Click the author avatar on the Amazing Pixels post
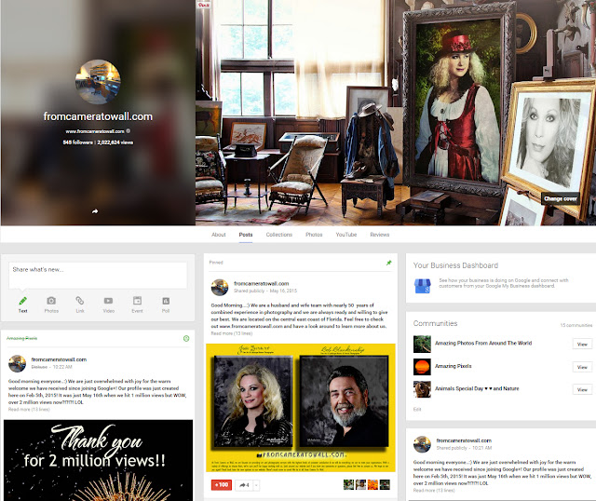 17,363
